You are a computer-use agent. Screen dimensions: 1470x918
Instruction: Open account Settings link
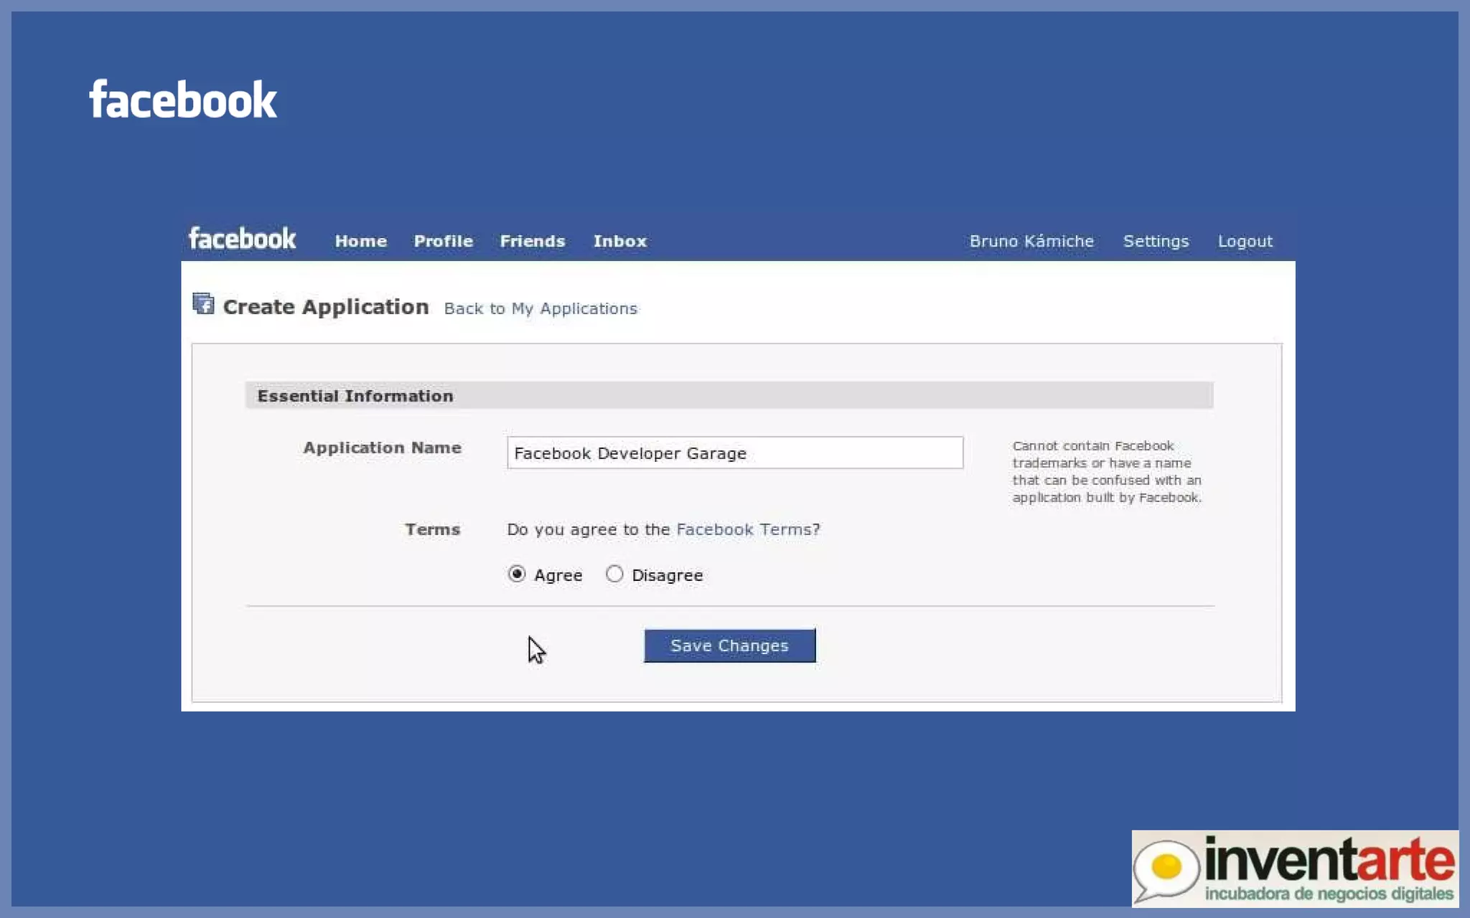coord(1156,242)
